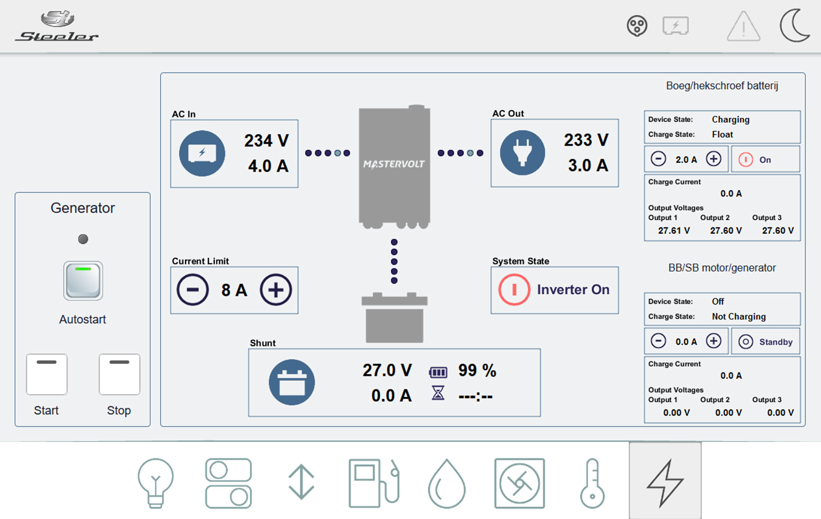
Task: Open the water droplet page
Action: pos(446,483)
